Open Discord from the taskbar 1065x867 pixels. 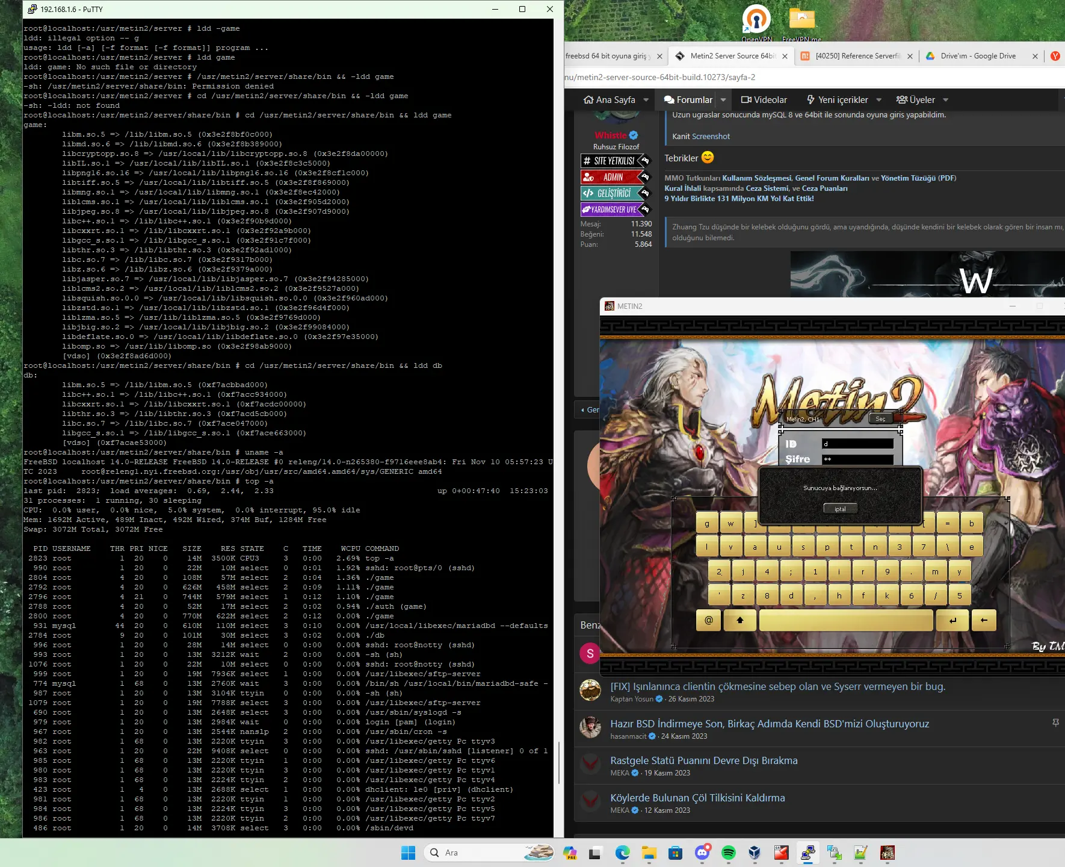(x=702, y=853)
